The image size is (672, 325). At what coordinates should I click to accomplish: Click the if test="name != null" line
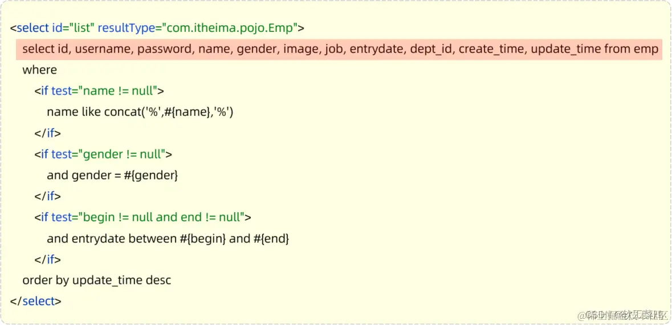point(99,91)
